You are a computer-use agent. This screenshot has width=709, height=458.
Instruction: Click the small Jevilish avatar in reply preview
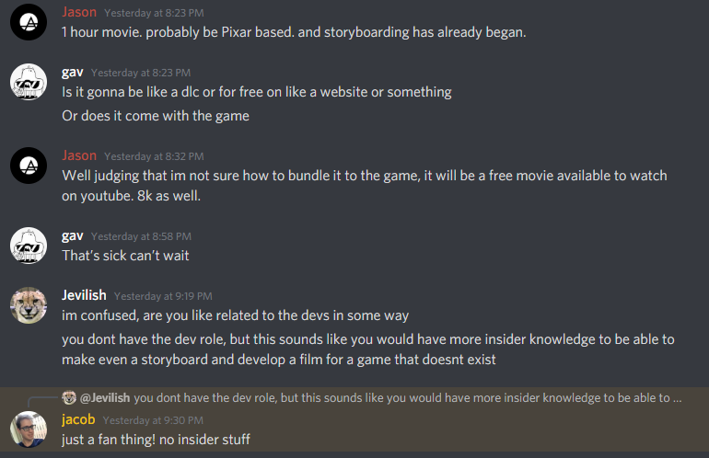click(69, 397)
